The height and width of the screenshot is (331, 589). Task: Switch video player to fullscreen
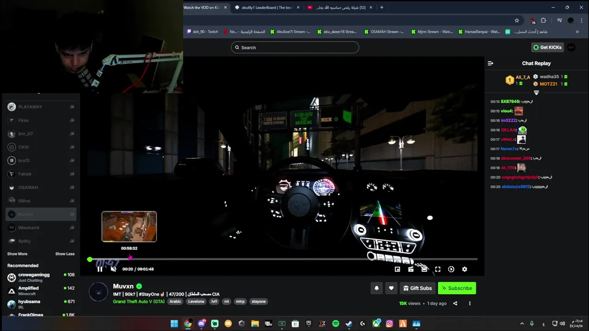point(438,269)
